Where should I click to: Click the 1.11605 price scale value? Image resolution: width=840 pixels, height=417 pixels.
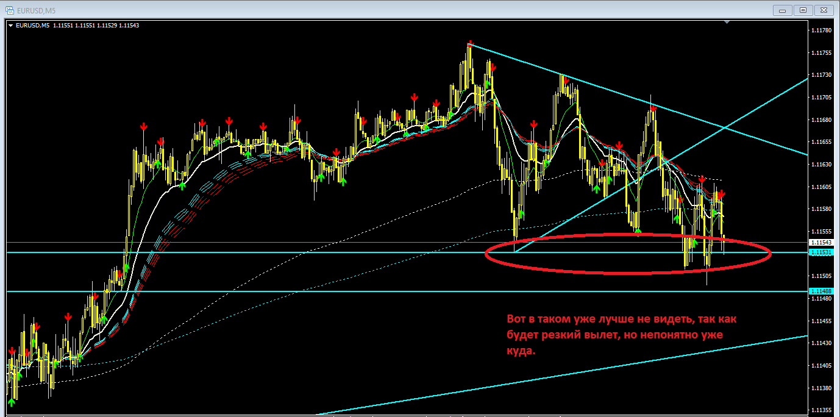pyautogui.click(x=822, y=187)
